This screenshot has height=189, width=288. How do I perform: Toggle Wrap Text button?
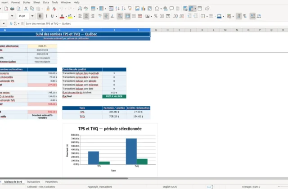[120, 16]
